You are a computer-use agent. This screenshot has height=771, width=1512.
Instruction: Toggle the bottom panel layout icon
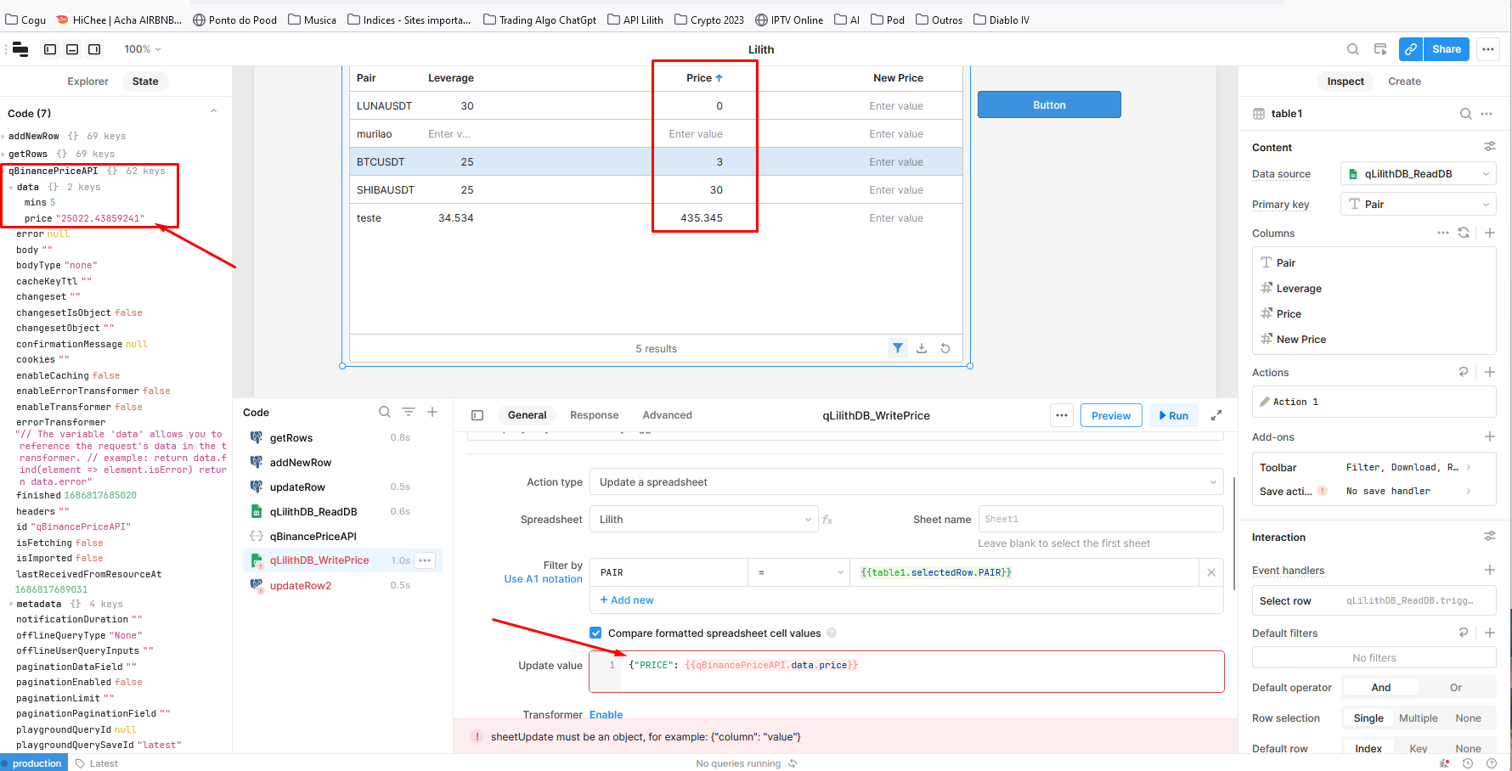click(x=72, y=49)
